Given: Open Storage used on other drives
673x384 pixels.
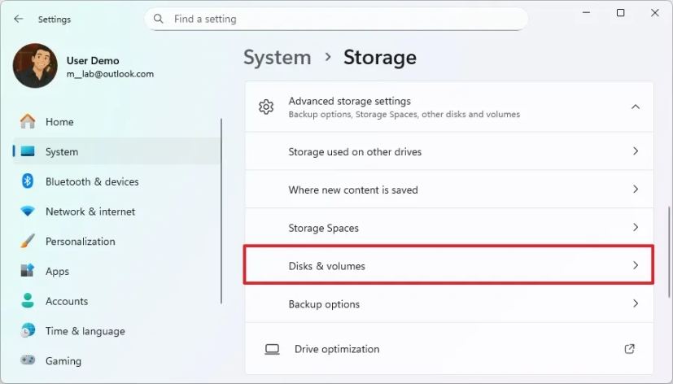Looking at the screenshot, I should coord(448,151).
